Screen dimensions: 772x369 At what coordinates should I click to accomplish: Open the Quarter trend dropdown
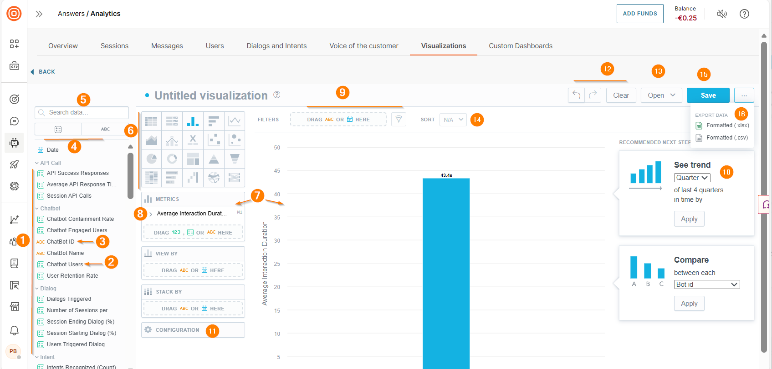(692, 178)
